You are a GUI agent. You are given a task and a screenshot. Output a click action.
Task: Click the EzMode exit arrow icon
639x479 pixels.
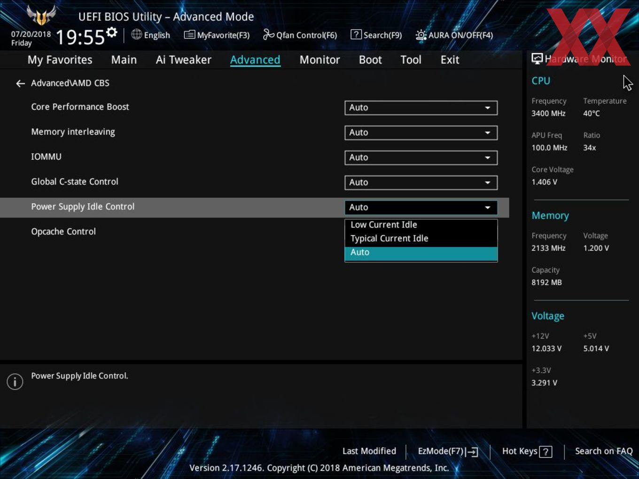473,452
